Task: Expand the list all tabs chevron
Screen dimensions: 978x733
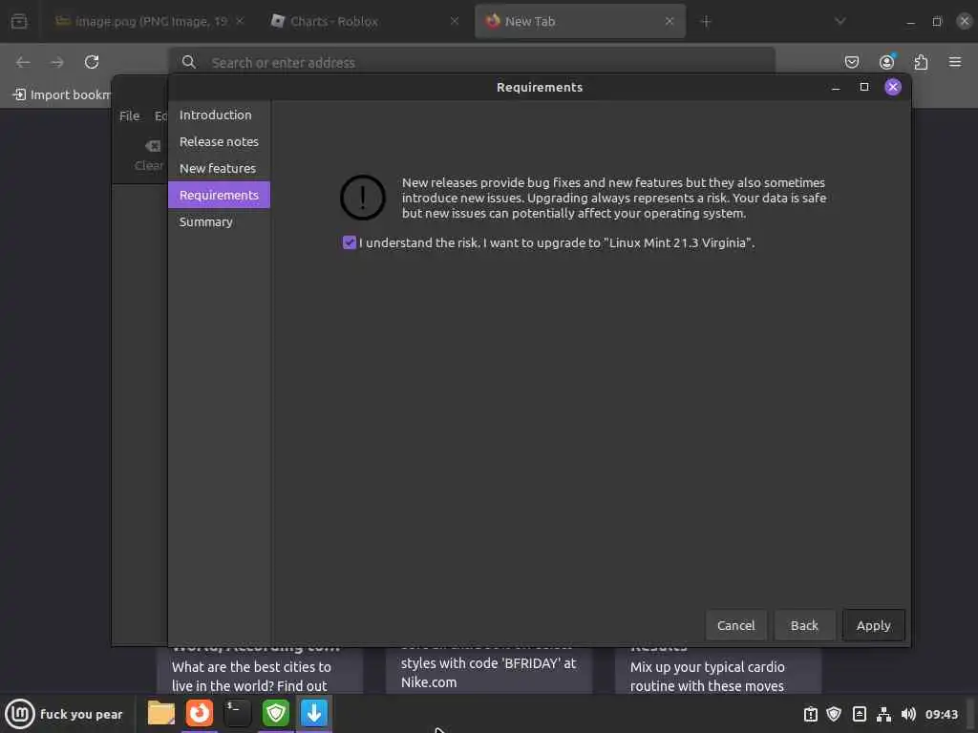Action: click(x=840, y=21)
